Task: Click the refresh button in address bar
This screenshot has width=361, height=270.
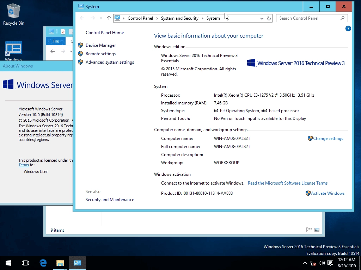Action: (269, 18)
